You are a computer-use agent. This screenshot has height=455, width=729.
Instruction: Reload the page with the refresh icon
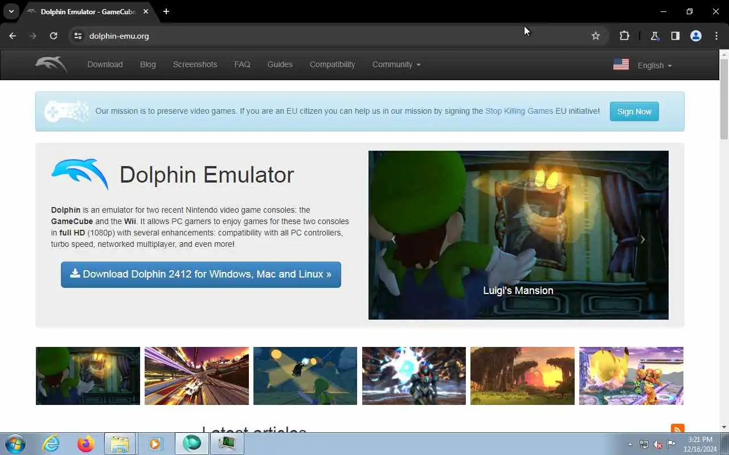tap(54, 36)
